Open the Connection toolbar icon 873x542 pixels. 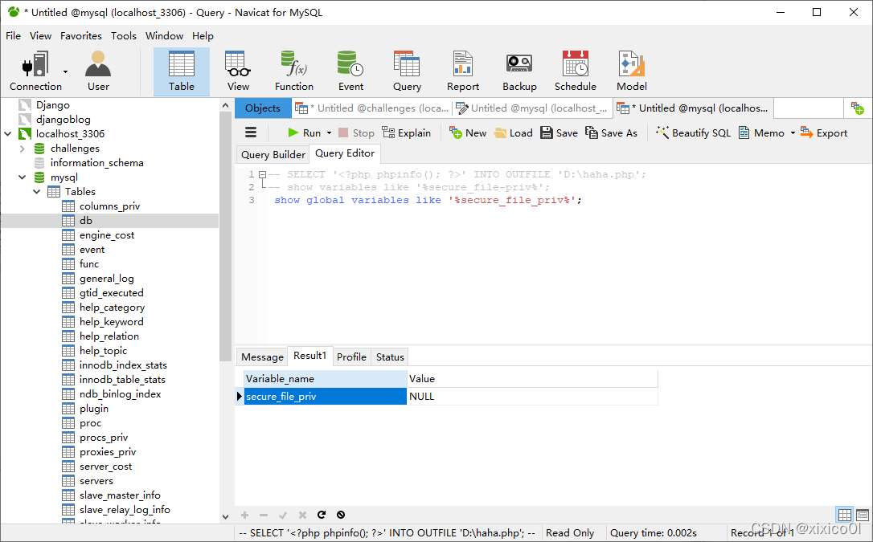tap(35, 71)
